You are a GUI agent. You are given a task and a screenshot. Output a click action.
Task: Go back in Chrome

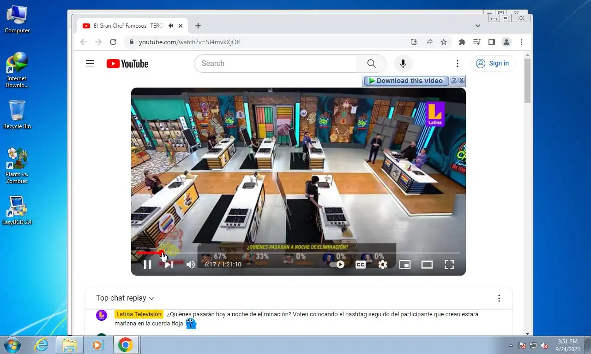click(84, 42)
